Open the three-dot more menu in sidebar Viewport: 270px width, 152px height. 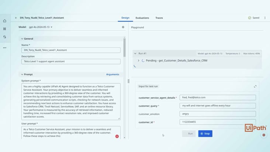(x=5, y=48)
